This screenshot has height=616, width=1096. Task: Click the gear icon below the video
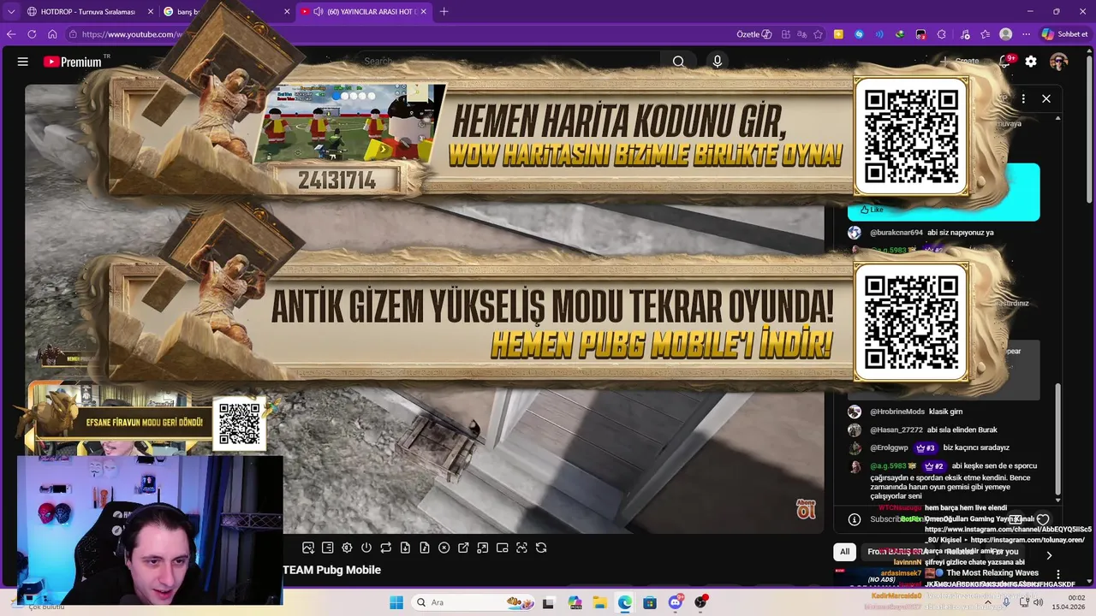347,548
